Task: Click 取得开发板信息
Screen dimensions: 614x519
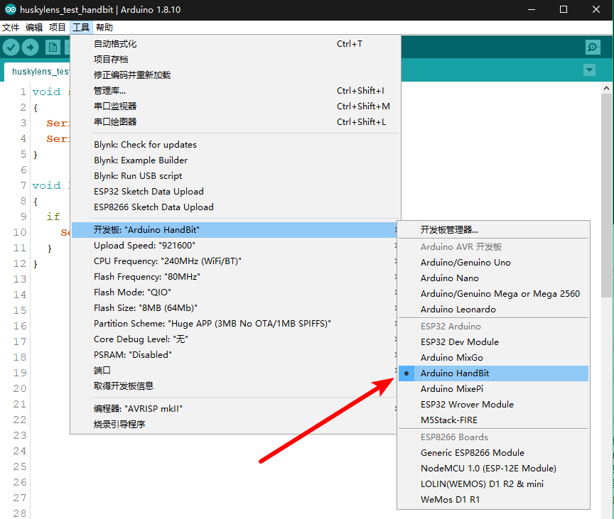Action: click(235, 386)
